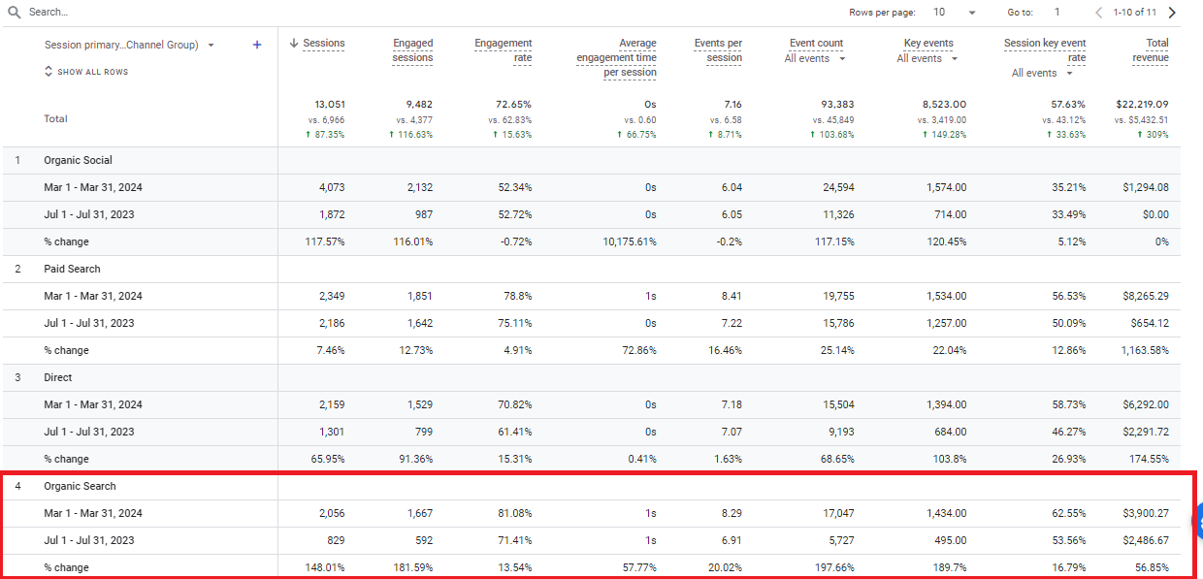Open the Key events All events dropdown
Image resolution: width=1203 pixels, height=579 pixels.
[x=927, y=59]
